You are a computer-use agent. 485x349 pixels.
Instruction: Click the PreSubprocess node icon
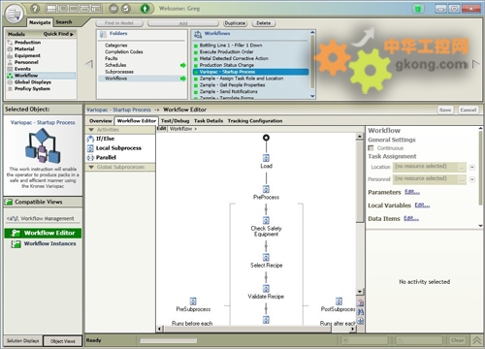pyautogui.click(x=193, y=301)
